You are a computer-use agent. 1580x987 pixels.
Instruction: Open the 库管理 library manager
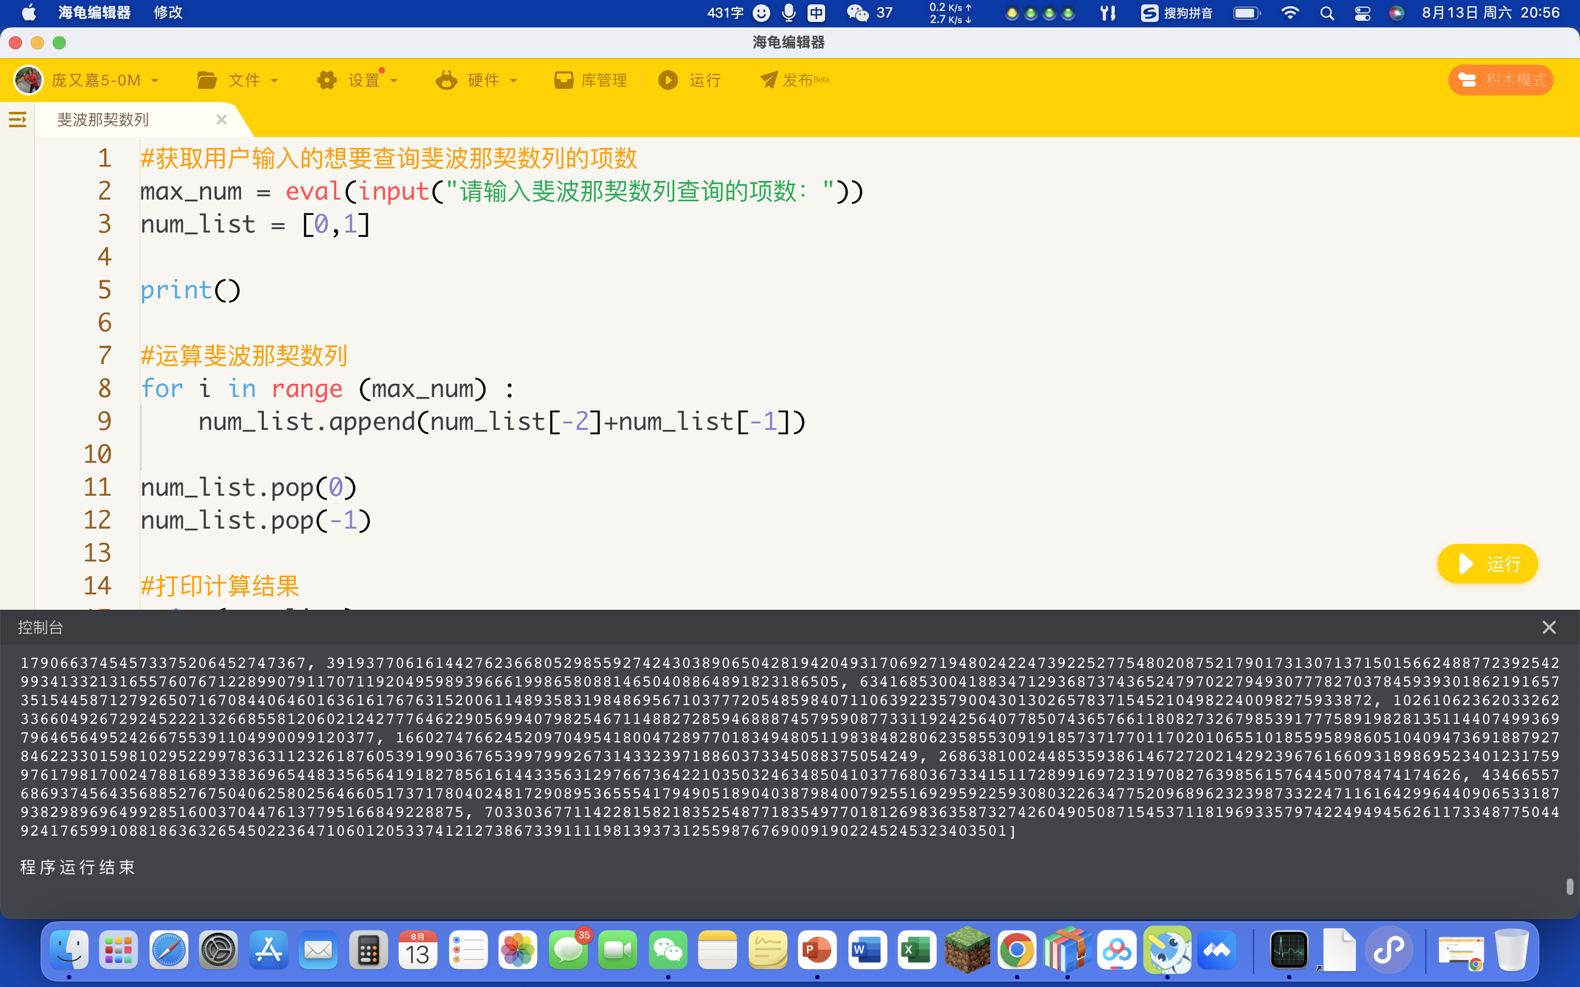click(x=590, y=80)
